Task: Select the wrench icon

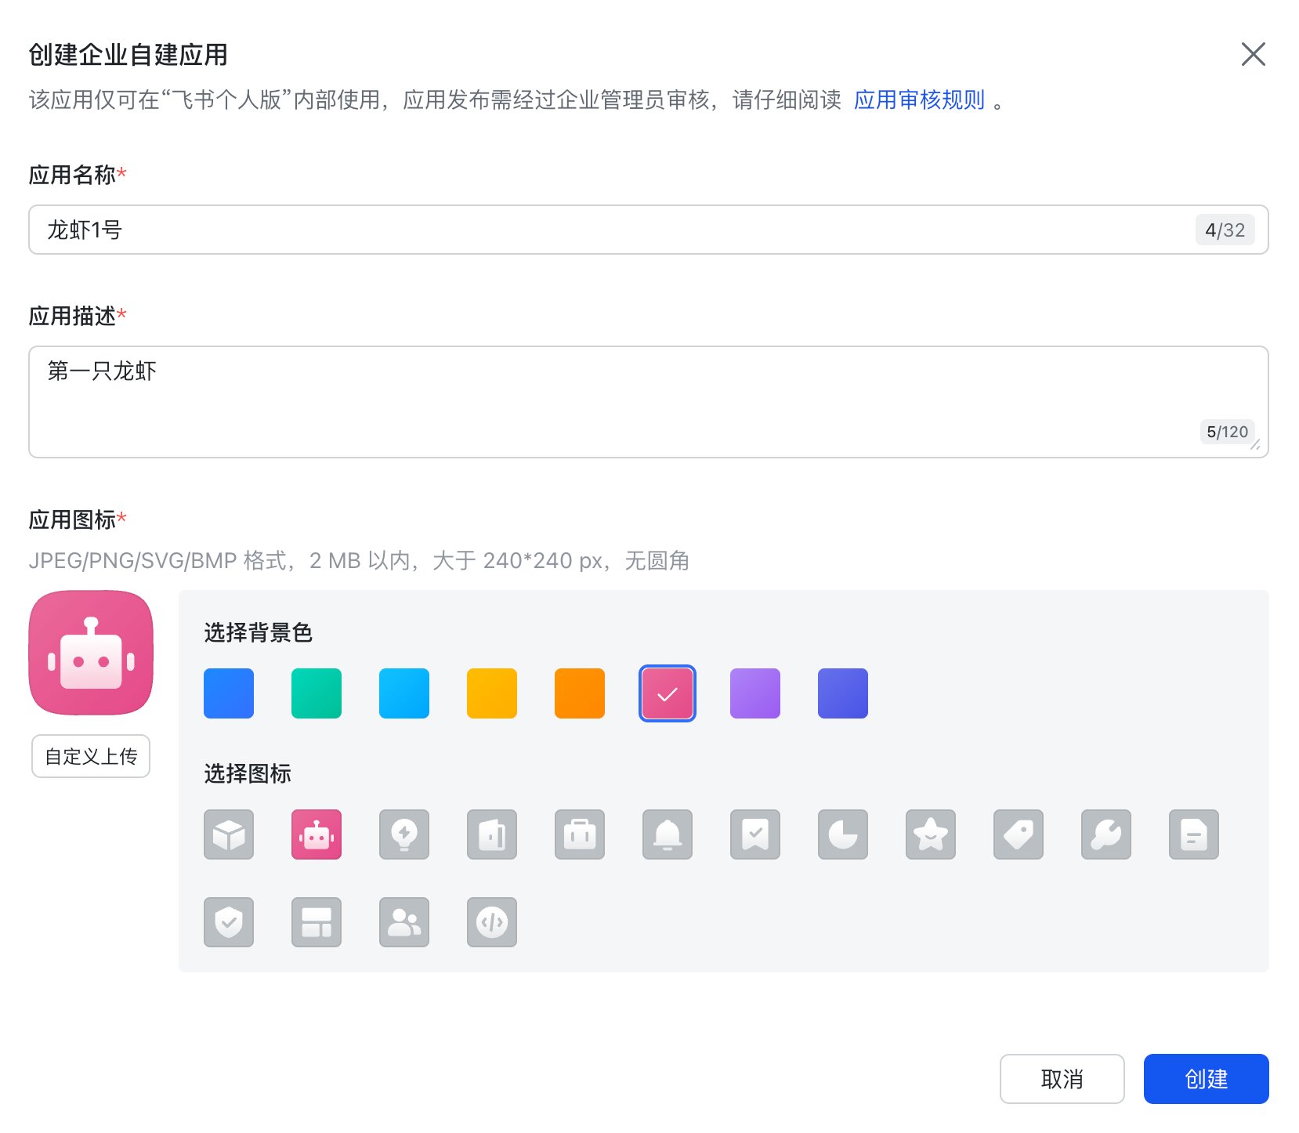Action: 1106,834
